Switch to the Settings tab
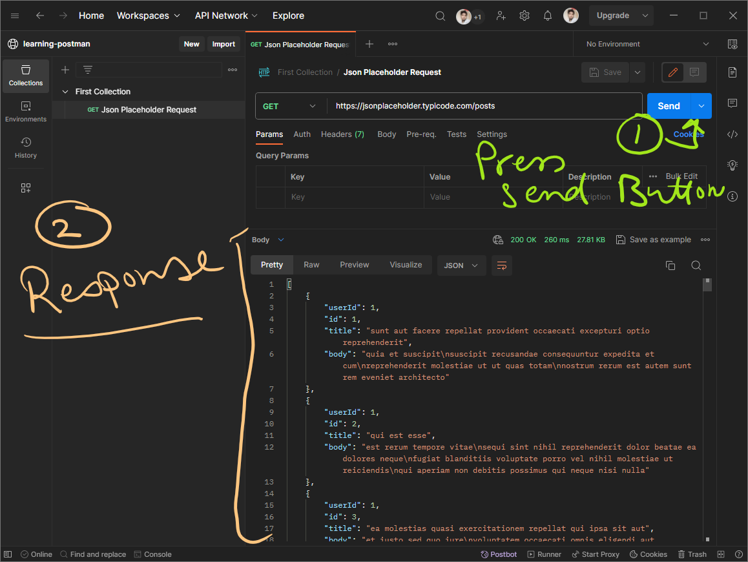This screenshot has height=562, width=748. [x=492, y=134]
